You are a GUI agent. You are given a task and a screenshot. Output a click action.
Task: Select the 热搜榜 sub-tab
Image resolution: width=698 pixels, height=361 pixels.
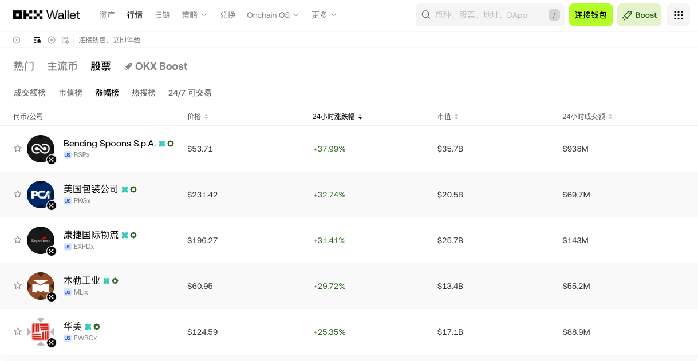144,93
